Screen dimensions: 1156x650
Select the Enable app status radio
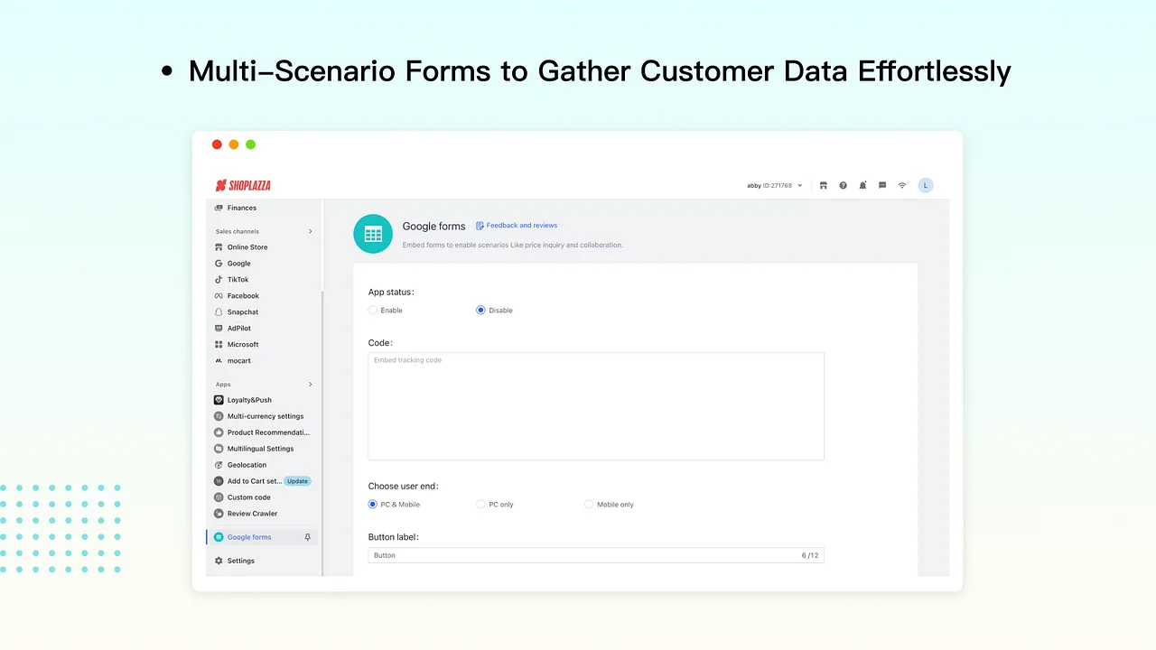(x=373, y=311)
